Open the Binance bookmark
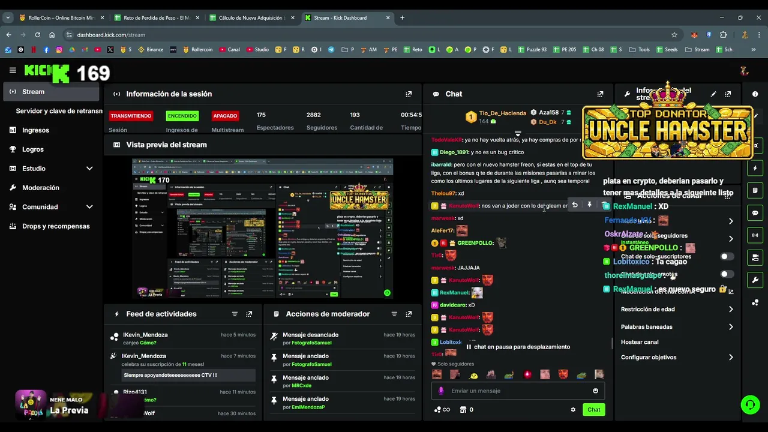This screenshot has height=432, width=768. pyautogui.click(x=151, y=50)
